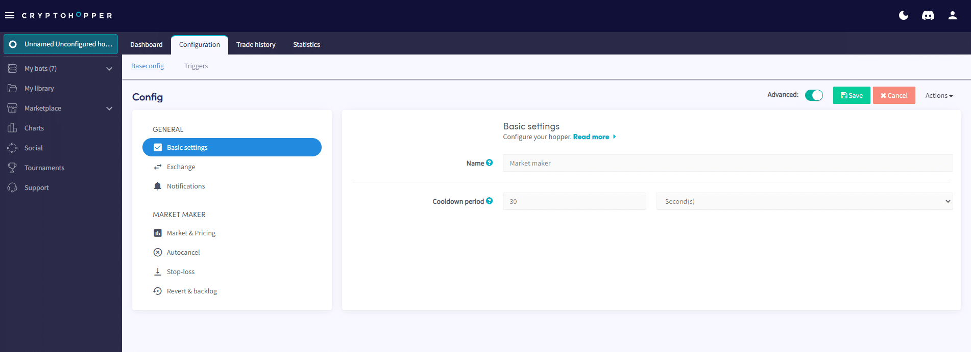
Task: Click the Tournaments trophy icon
Action: click(12, 168)
